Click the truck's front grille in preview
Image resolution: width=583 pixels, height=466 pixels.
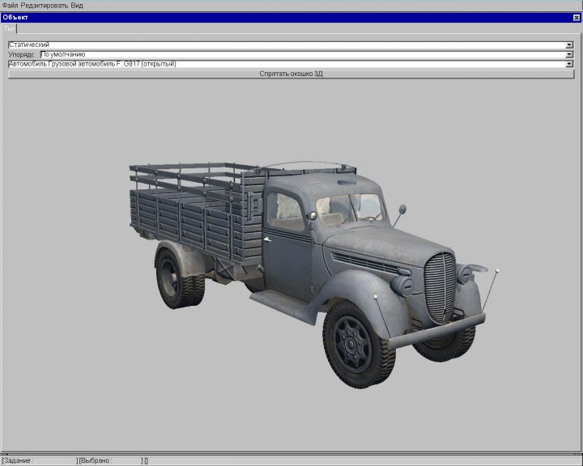coord(440,286)
